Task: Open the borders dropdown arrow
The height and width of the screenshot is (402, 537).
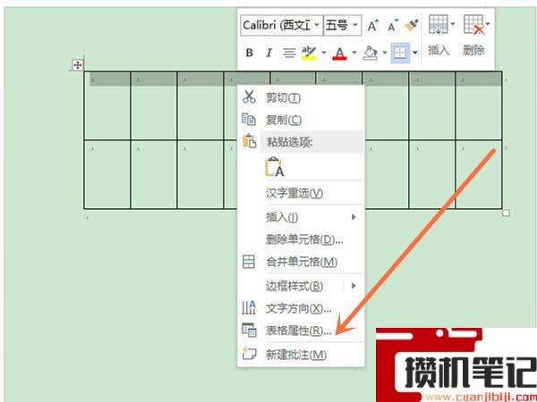Action: click(415, 53)
